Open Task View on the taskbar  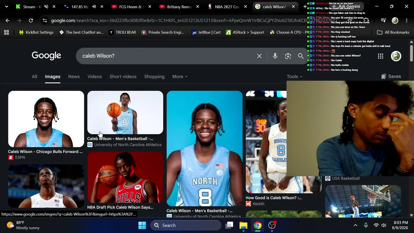[x=229, y=225]
